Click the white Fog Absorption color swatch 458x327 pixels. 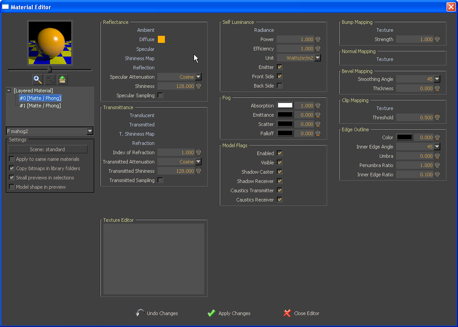(285, 106)
